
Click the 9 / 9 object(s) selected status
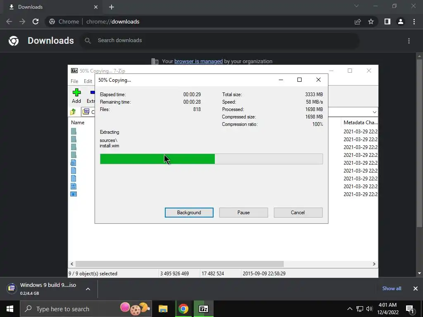(x=93, y=273)
